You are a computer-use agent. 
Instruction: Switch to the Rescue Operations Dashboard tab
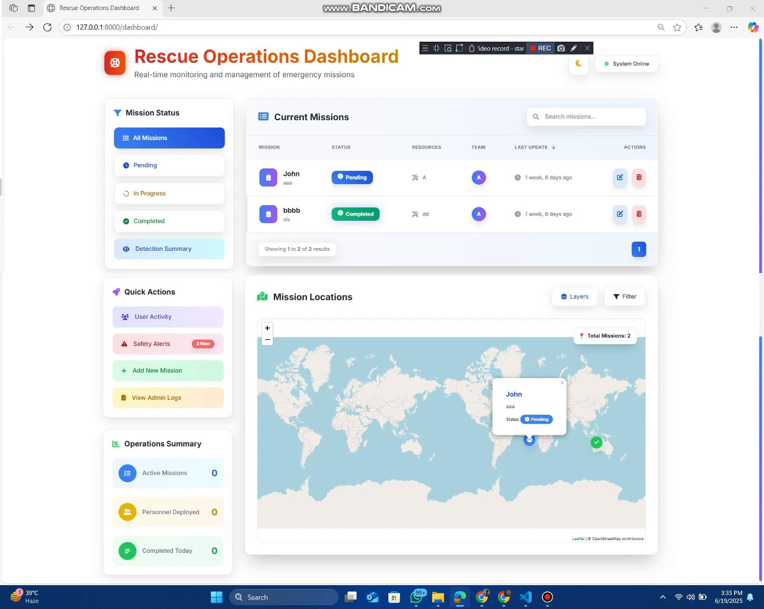(x=100, y=8)
